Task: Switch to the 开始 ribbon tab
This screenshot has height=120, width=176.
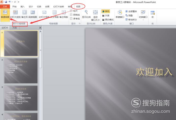Action: 14,7
